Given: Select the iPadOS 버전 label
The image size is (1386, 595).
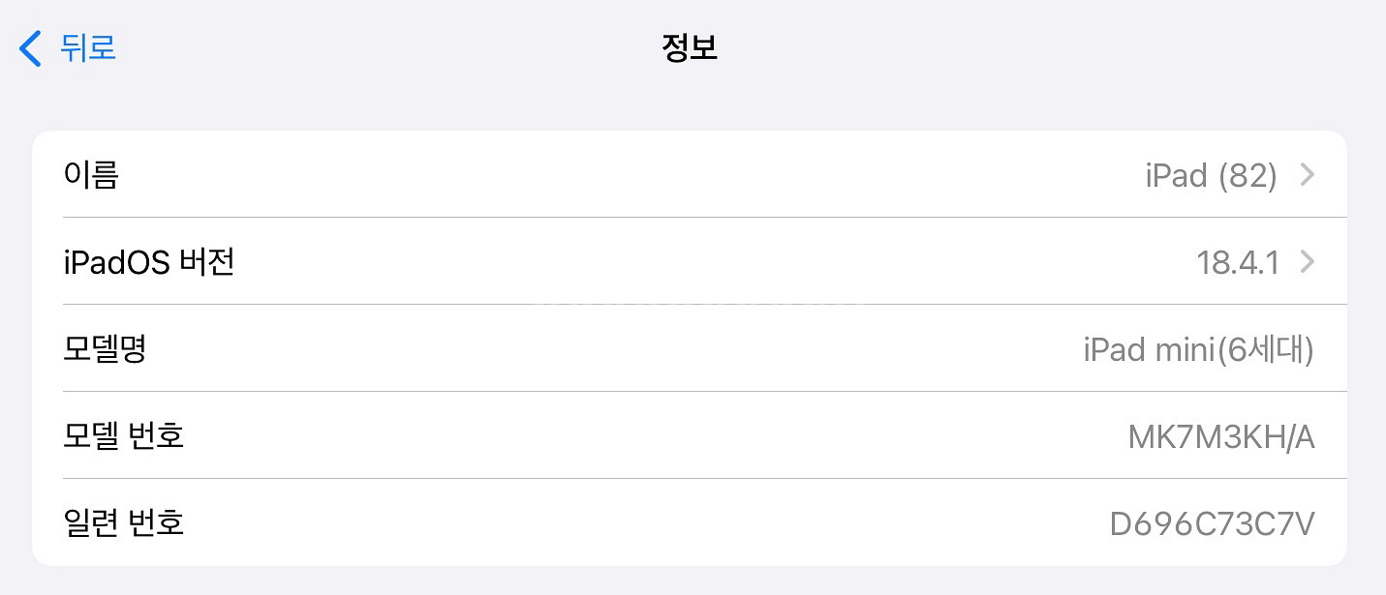Looking at the screenshot, I should (x=149, y=262).
